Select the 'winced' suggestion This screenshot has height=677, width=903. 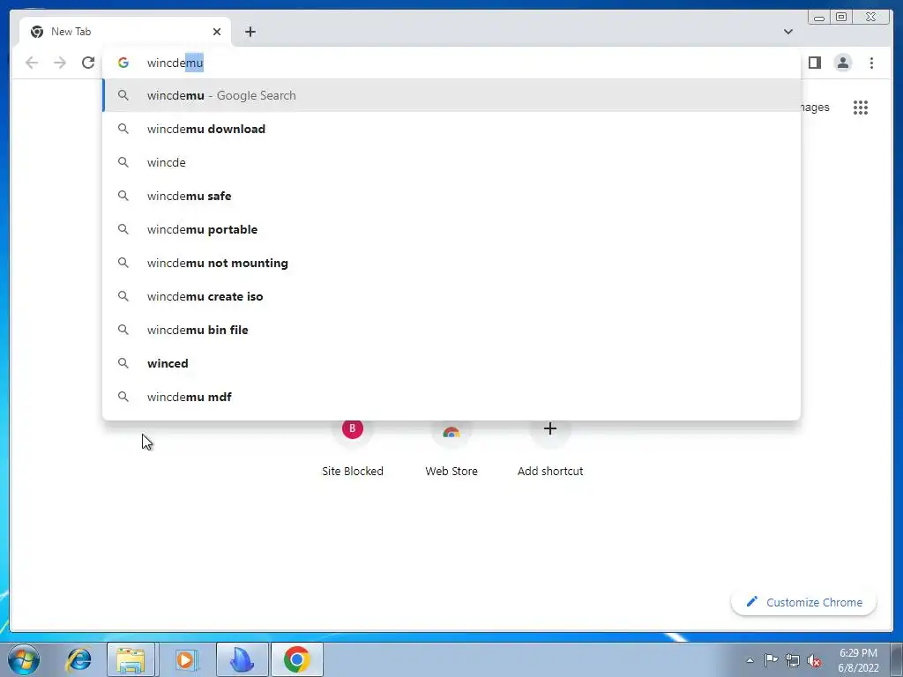tap(451, 362)
